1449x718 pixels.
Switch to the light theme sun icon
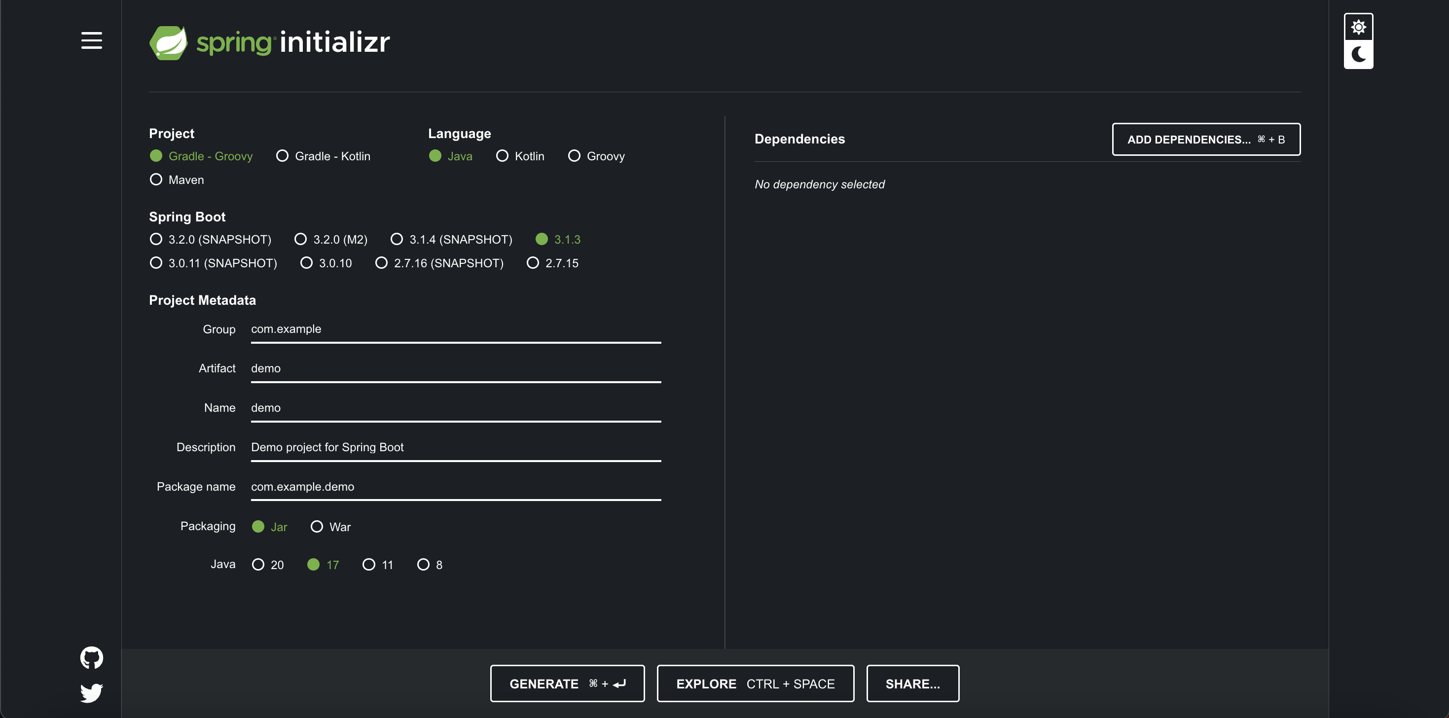1358,27
